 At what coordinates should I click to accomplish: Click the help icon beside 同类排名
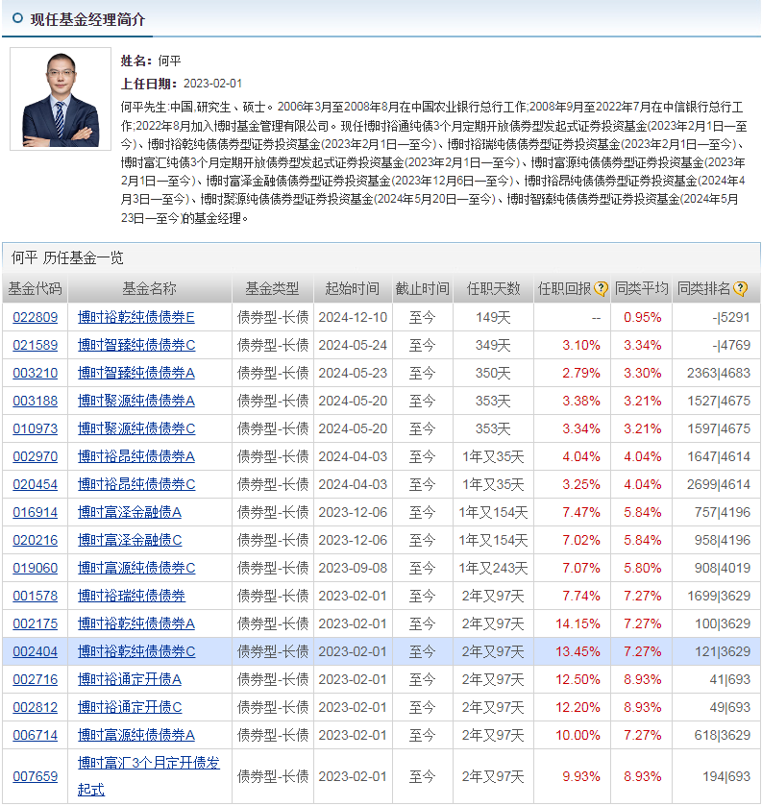tap(740, 289)
